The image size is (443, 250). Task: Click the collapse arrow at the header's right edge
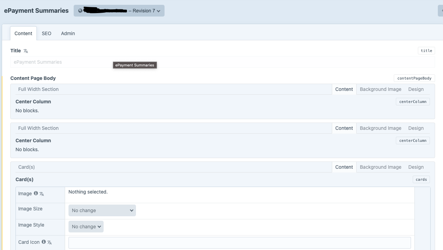[x=441, y=11]
